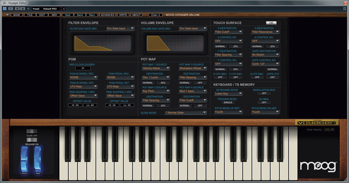Open the arrow menu at toolbar's right end
The image size is (349, 183).
(x=344, y=9)
